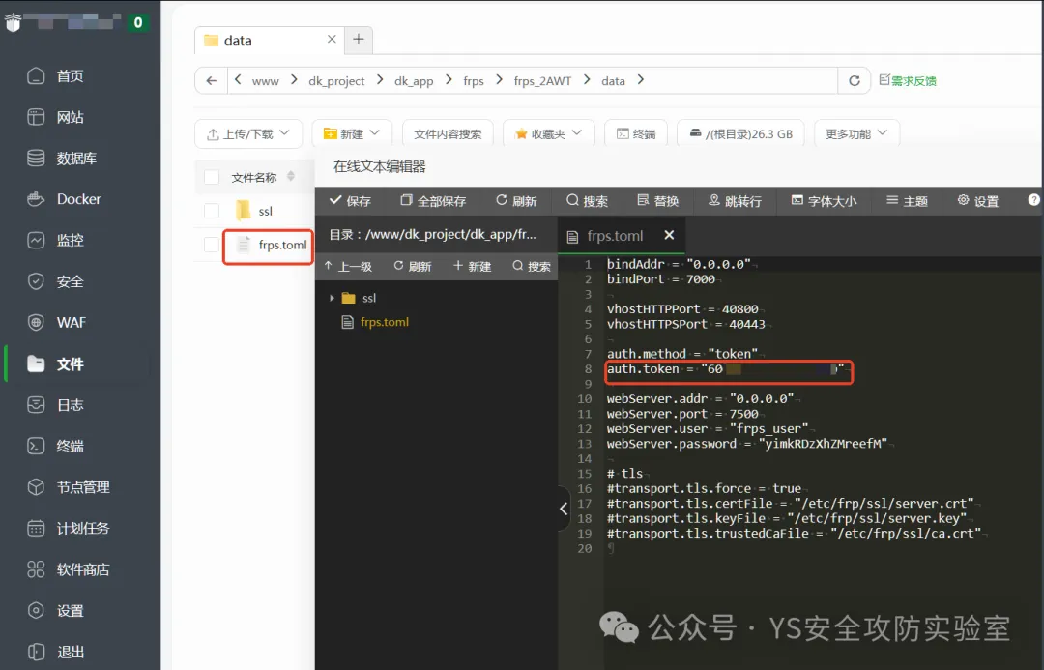Image resolution: width=1044 pixels, height=670 pixels.
Task: Open the 节点管理 node management icon
Action: (36, 487)
